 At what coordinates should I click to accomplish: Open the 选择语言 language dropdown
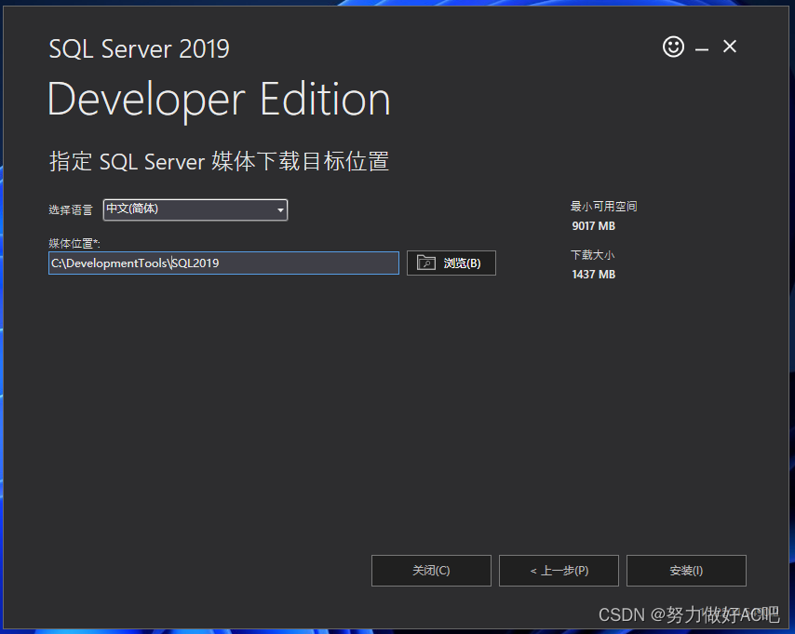coord(195,209)
